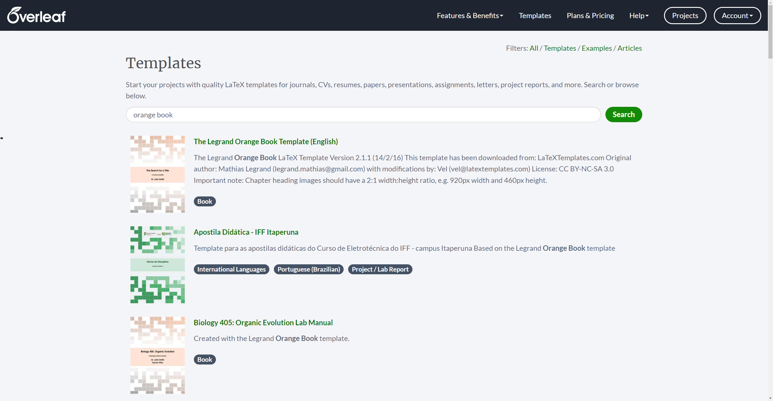Select the All filter

534,48
